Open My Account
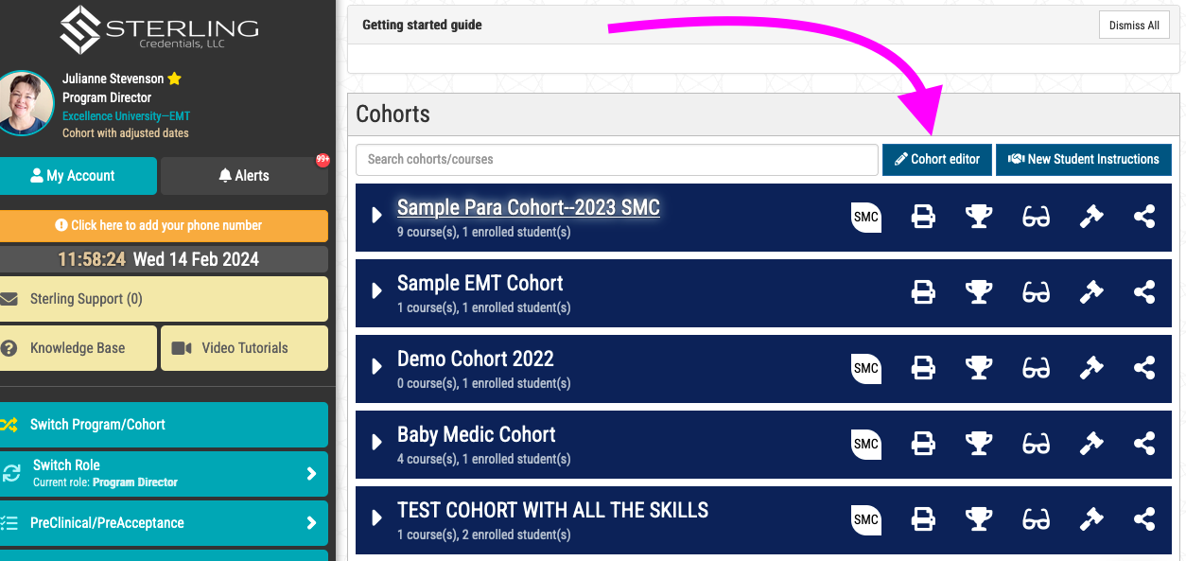1186x561 pixels. (78, 175)
